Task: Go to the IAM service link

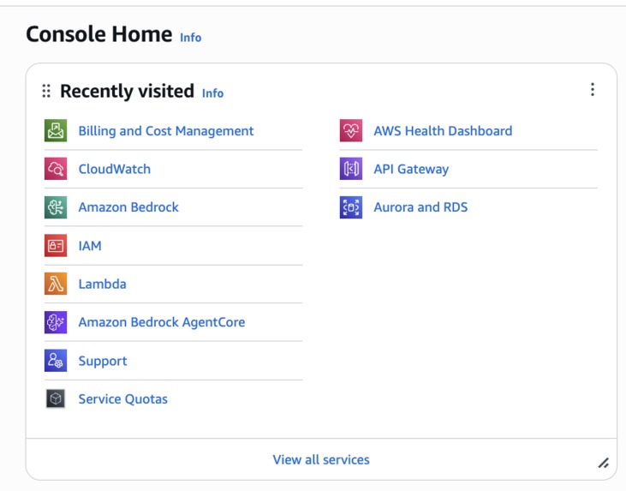Action: coord(90,246)
